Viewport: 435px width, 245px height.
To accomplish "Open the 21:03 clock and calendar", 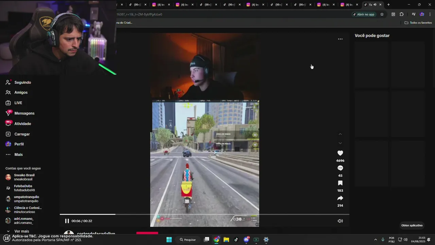I will [418, 240].
